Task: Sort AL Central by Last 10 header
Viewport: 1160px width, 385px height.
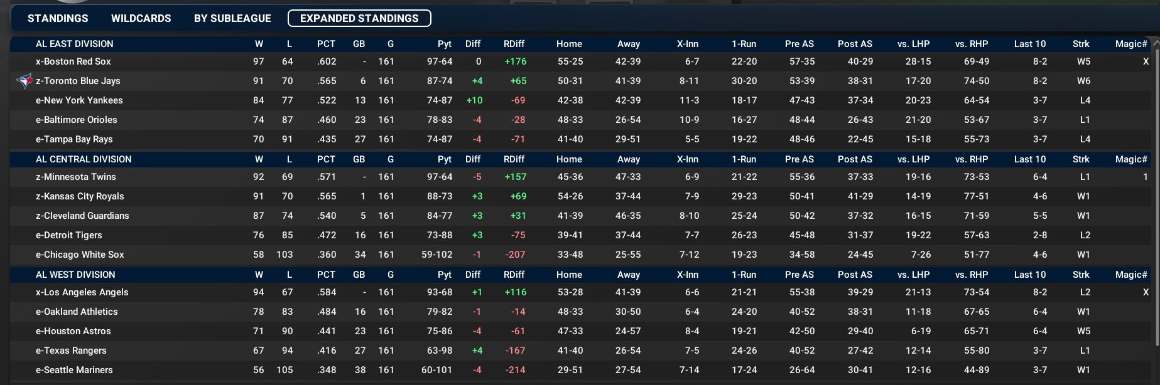Action: click(1029, 159)
